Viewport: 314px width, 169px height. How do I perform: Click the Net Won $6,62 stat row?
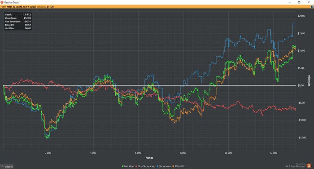pyautogui.click(x=17, y=28)
